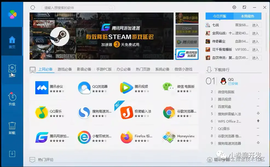Viewport: 270px width, 167px height.
Task: Click the refresh icon beside the search box
Action: point(33,8)
